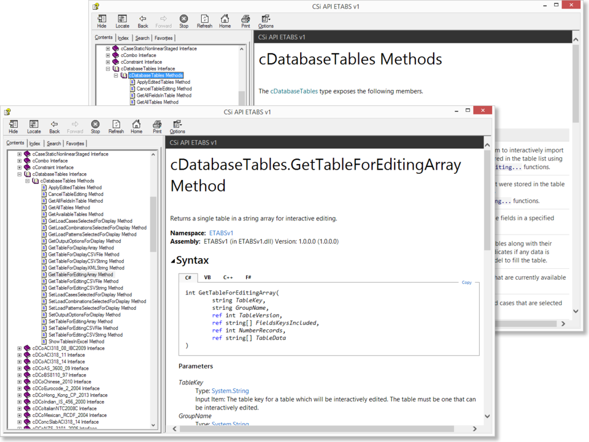Open Favorites tab in front window
Screen dimensions: 589x442
[x=75, y=144]
